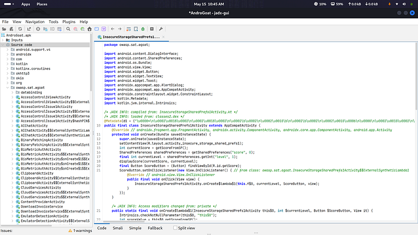Toggle Sync with editor button
The image size is (418, 235).
point(38,29)
